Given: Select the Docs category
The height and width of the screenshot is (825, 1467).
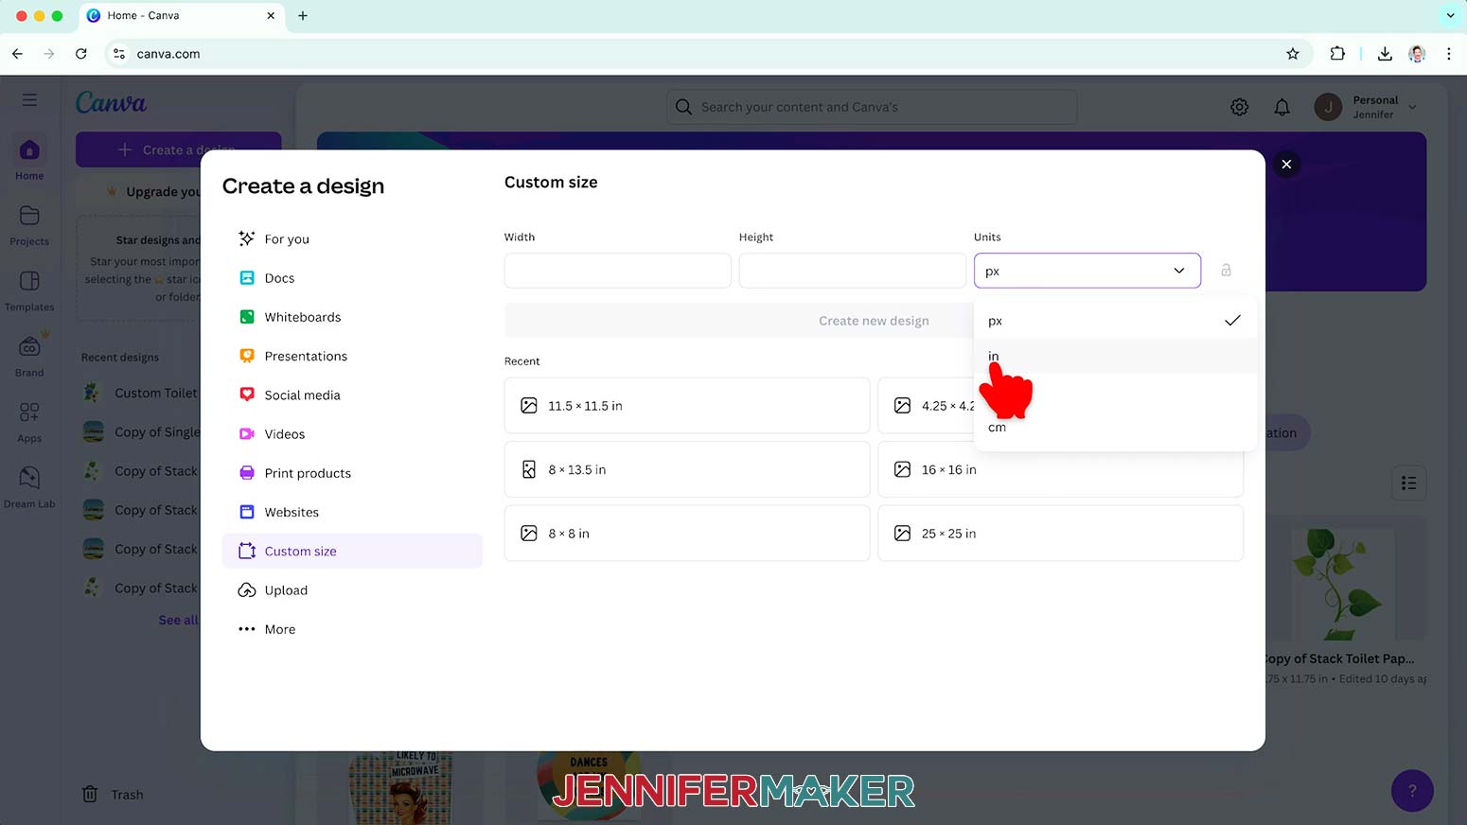Looking at the screenshot, I should [x=352, y=278].
